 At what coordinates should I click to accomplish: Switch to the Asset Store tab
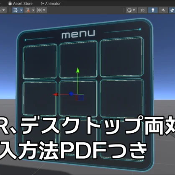tap(21, 3)
